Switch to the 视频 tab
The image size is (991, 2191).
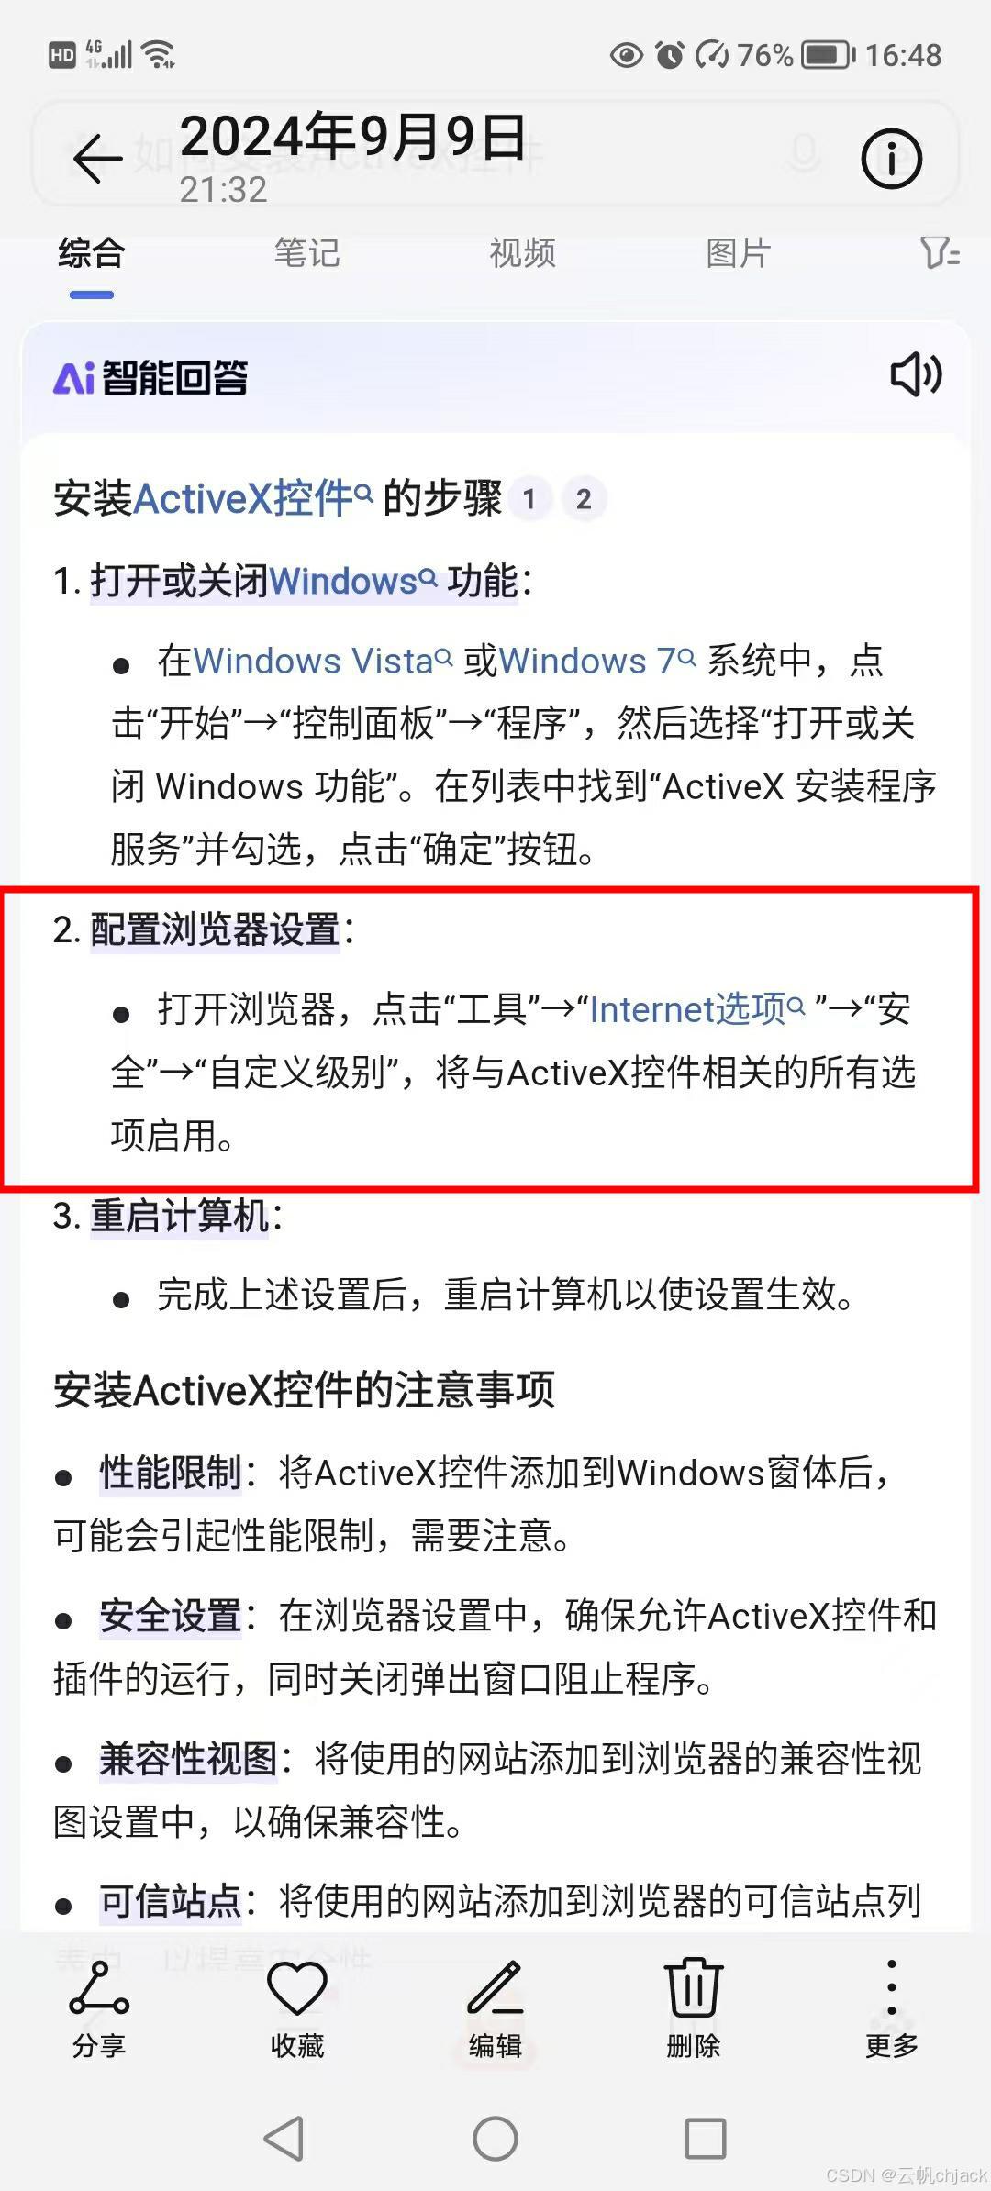522,252
